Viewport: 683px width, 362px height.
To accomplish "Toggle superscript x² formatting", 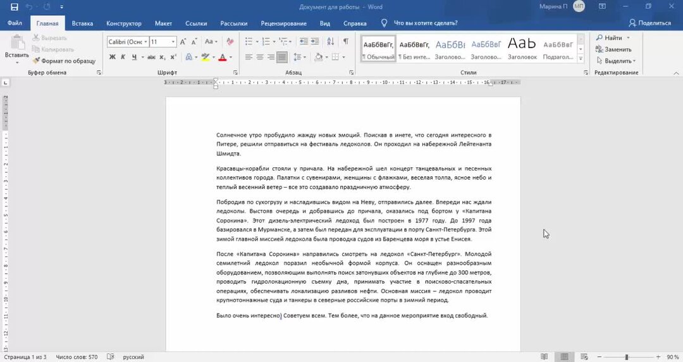I will (x=173, y=57).
